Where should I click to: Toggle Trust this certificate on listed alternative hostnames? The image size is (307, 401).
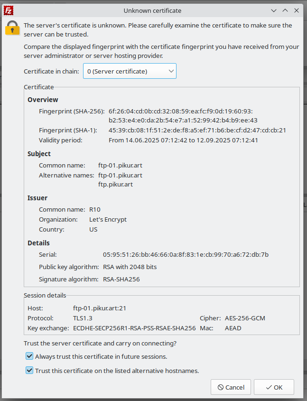(x=29, y=371)
